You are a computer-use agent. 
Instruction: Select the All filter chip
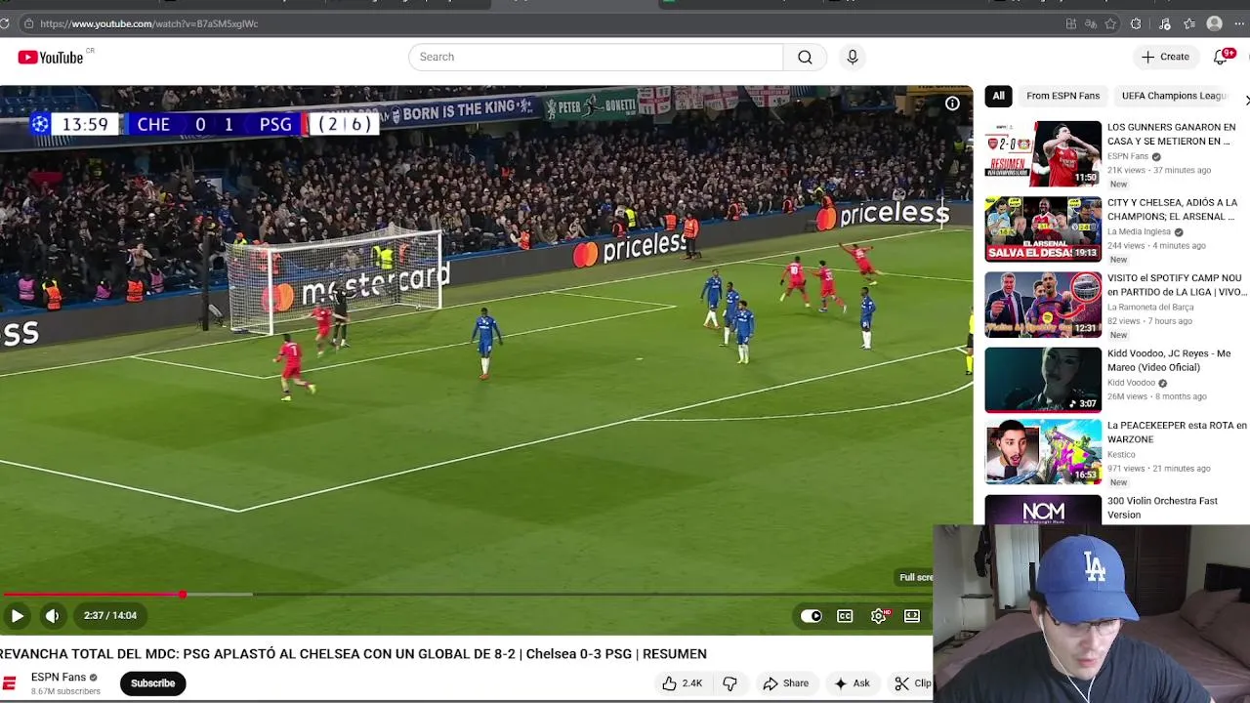[998, 96]
